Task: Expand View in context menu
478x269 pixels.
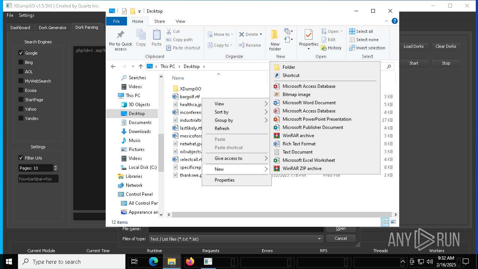Action: click(x=236, y=104)
